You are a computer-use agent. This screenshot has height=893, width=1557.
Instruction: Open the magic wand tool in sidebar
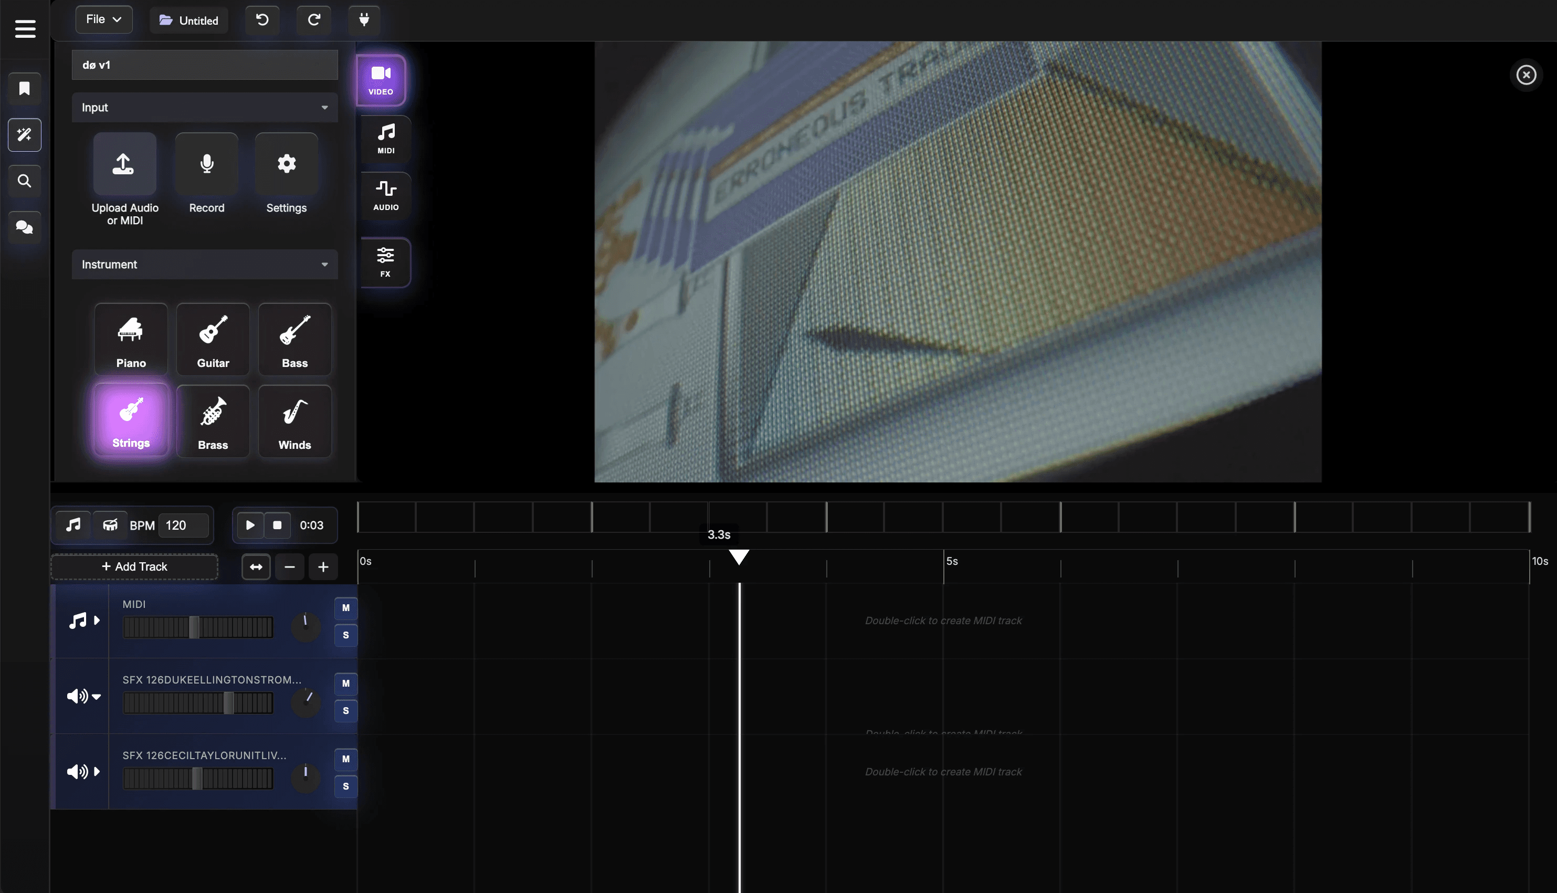[x=25, y=135]
